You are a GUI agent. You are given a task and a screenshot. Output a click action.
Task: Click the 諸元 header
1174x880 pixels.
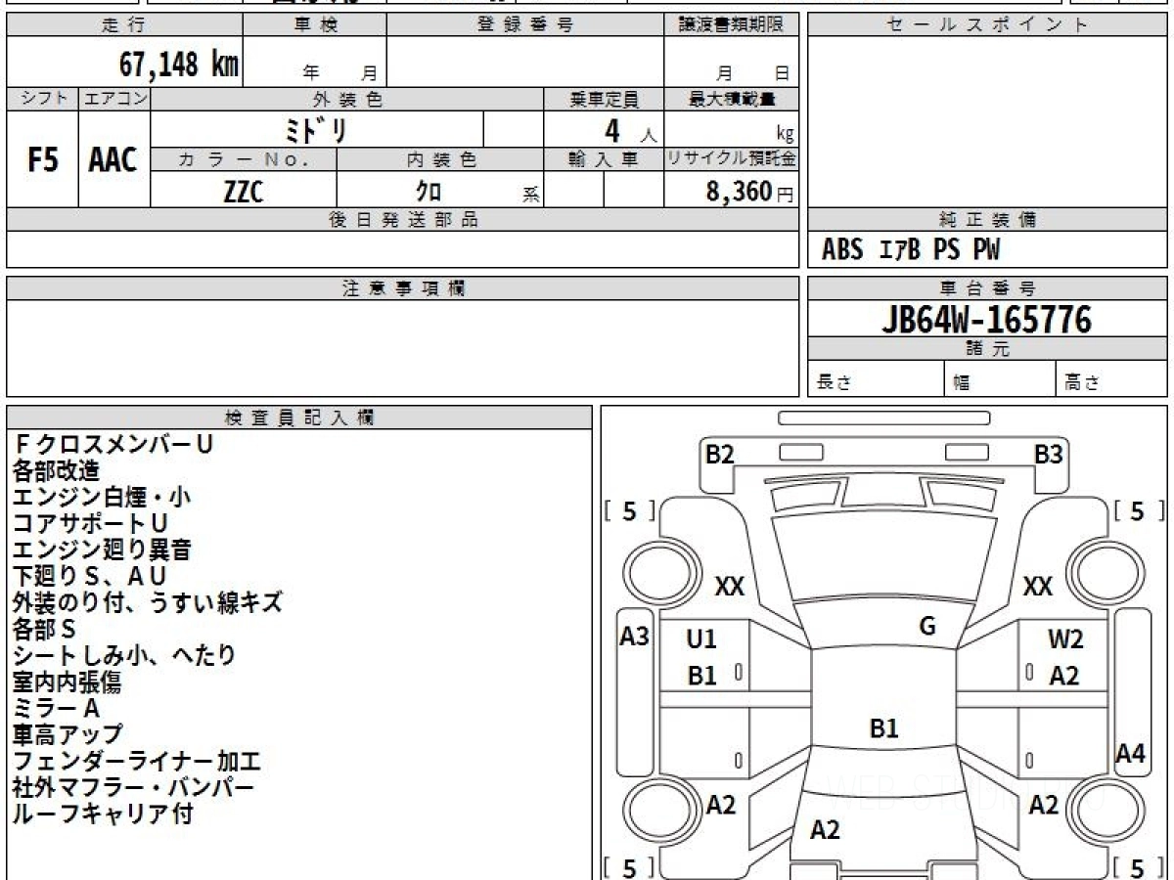pos(987,350)
